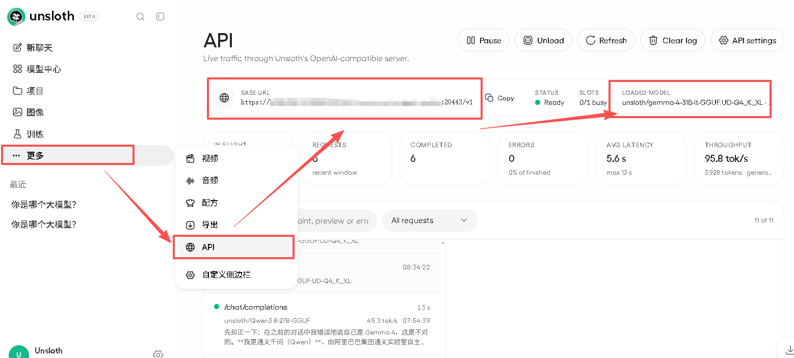Open 配方 recipes from the menu
This screenshot has height=358, width=794.
[236, 203]
